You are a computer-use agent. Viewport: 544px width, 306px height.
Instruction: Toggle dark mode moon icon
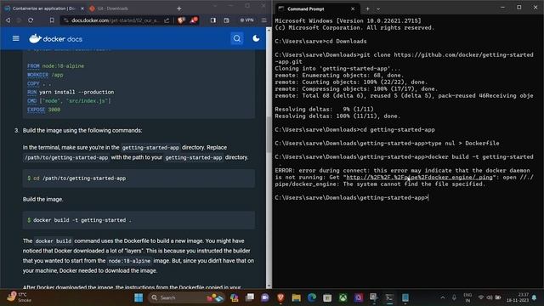click(256, 38)
